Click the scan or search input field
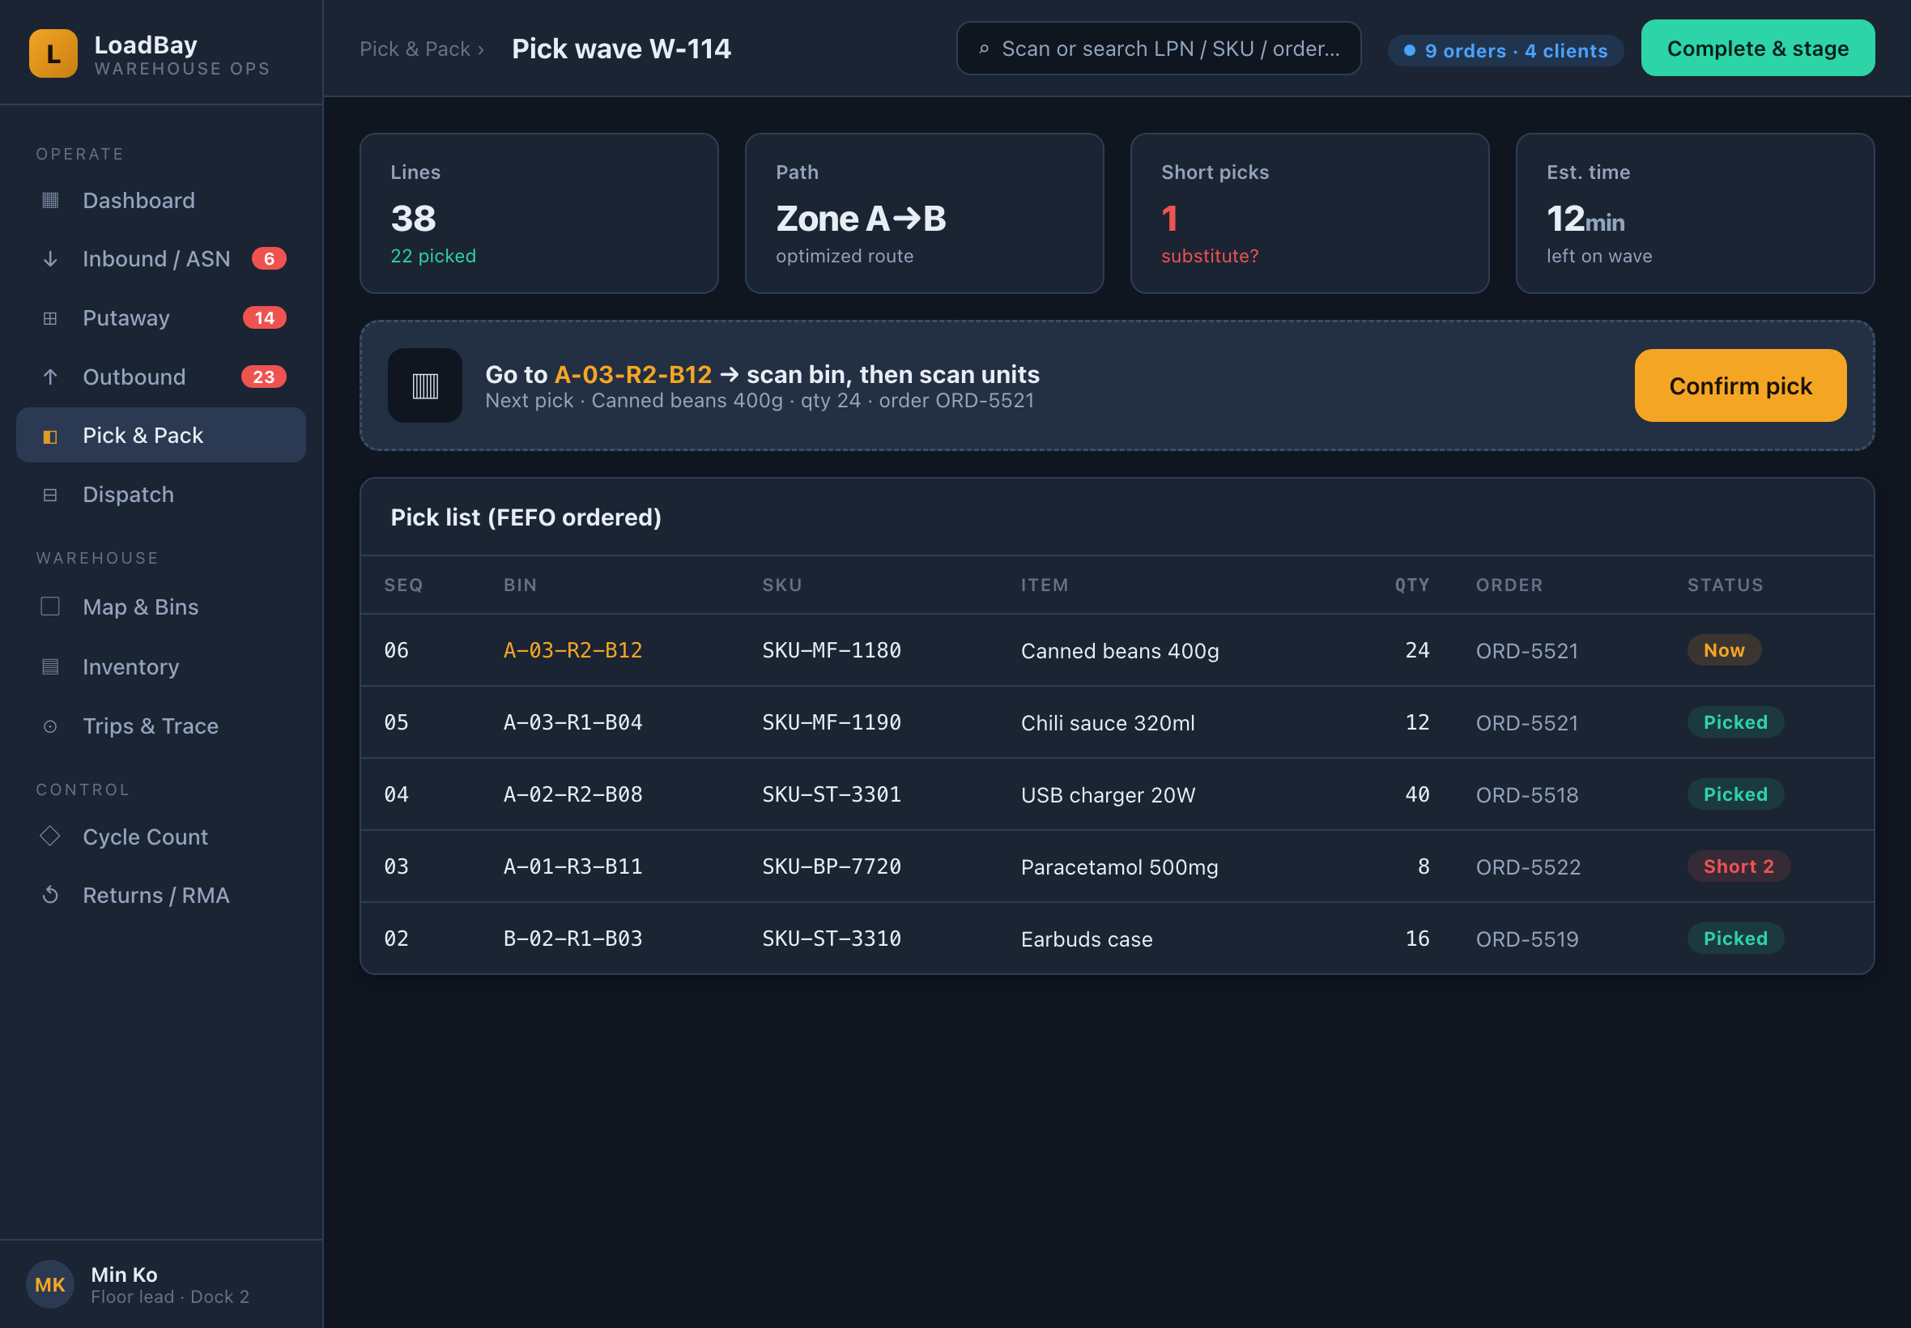The width and height of the screenshot is (1911, 1328). [1159, 49]
